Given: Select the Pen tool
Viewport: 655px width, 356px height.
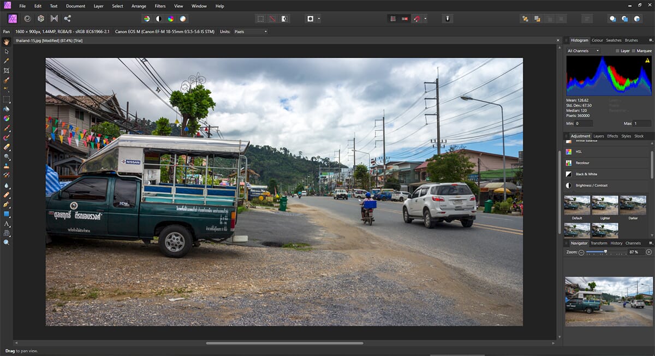Looking at the screenshot, I should tap(7, 204).
